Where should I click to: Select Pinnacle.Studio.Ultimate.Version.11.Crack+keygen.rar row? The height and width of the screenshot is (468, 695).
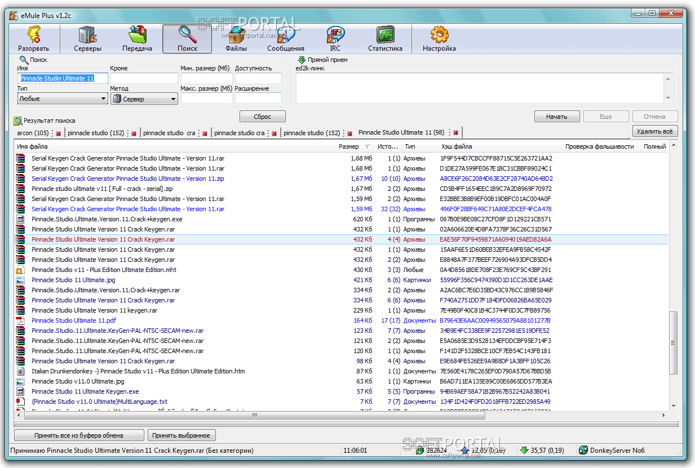(x=342, y=290)
